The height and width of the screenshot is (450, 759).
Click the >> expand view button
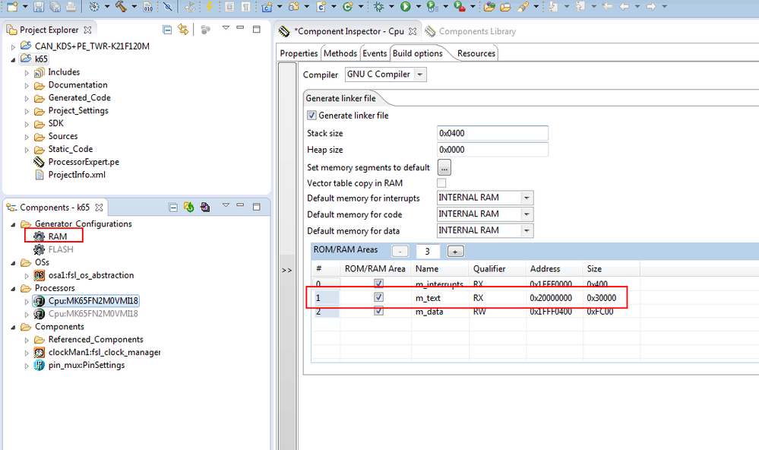[286, 271]
